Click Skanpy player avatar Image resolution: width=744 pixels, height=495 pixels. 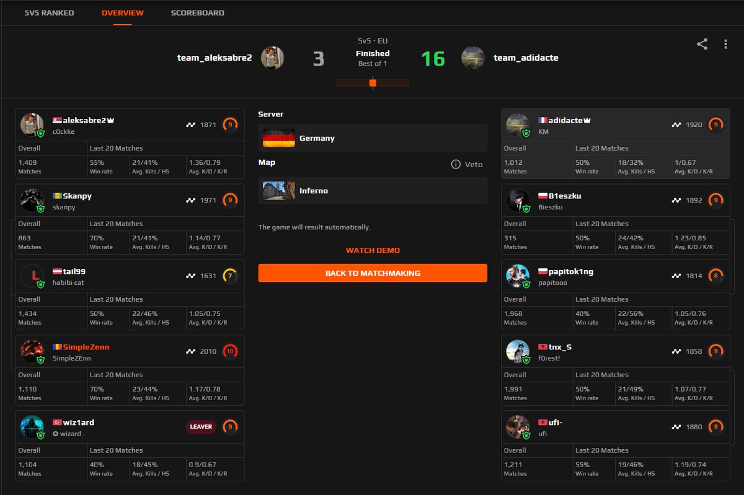32,200
